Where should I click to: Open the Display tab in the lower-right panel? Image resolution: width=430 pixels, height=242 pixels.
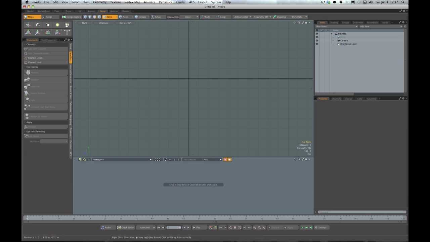tap(348, 99)
